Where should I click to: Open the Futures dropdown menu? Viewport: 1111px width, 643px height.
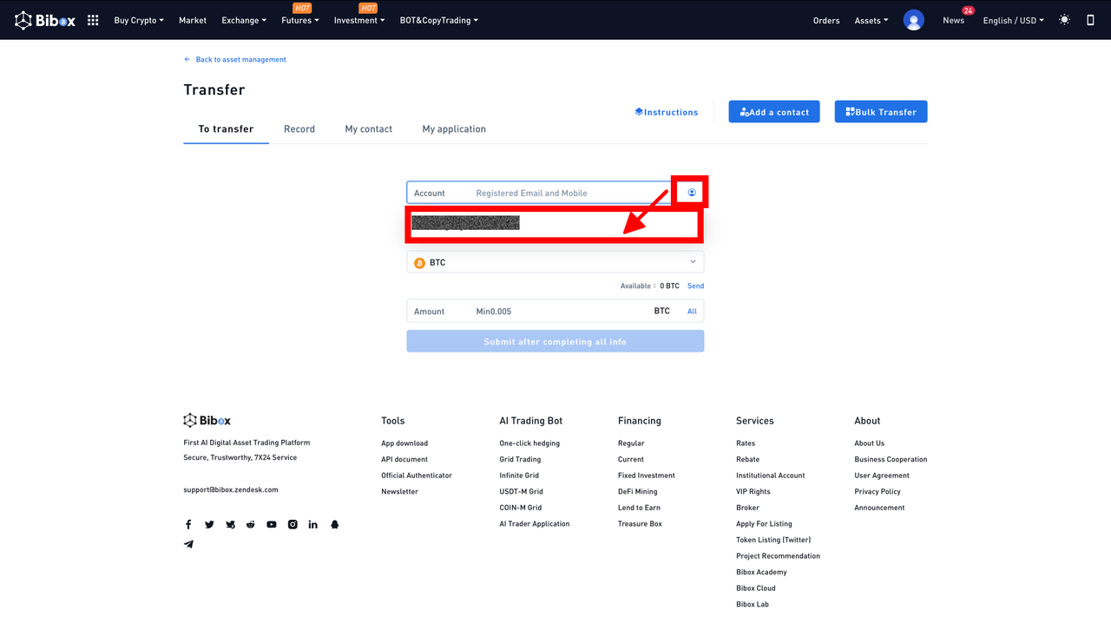pyautogui.click(x=300, y=21)
